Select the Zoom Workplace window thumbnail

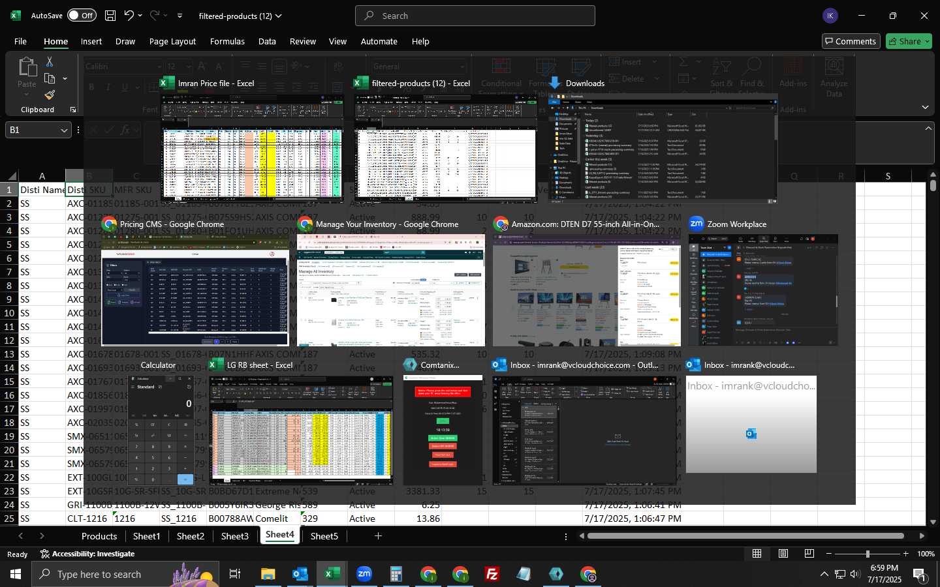pos(762,290)
